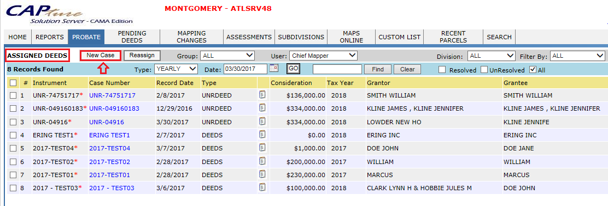Screen dimensions: 608x206
Task: Open document icon for 2017-TEST04 row
Action: point(262,148)
